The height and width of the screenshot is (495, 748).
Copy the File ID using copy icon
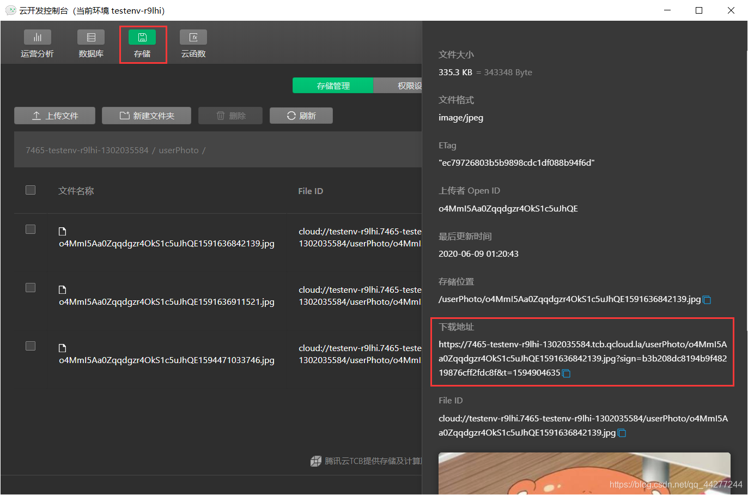(x=622, y=433)
